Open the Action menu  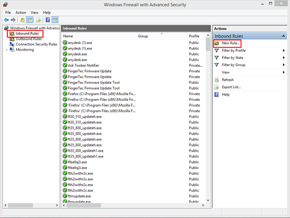(21, 12)
